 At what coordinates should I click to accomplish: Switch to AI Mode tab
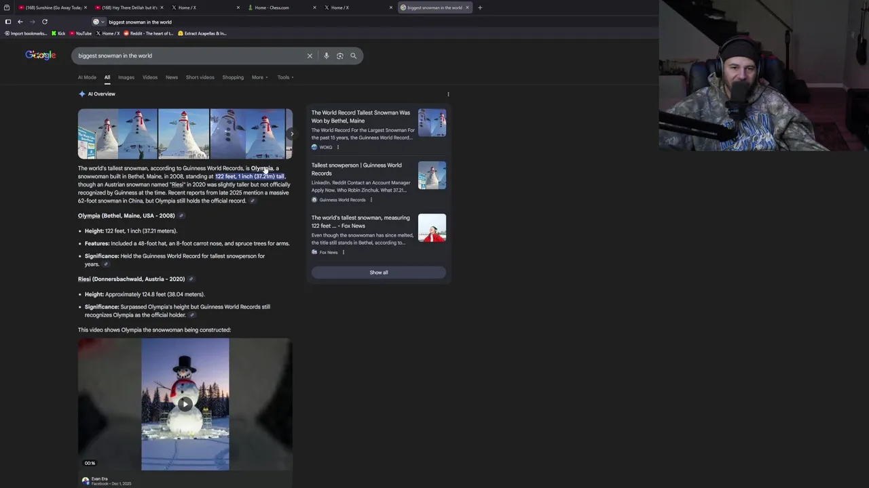[x=87, y=77]
